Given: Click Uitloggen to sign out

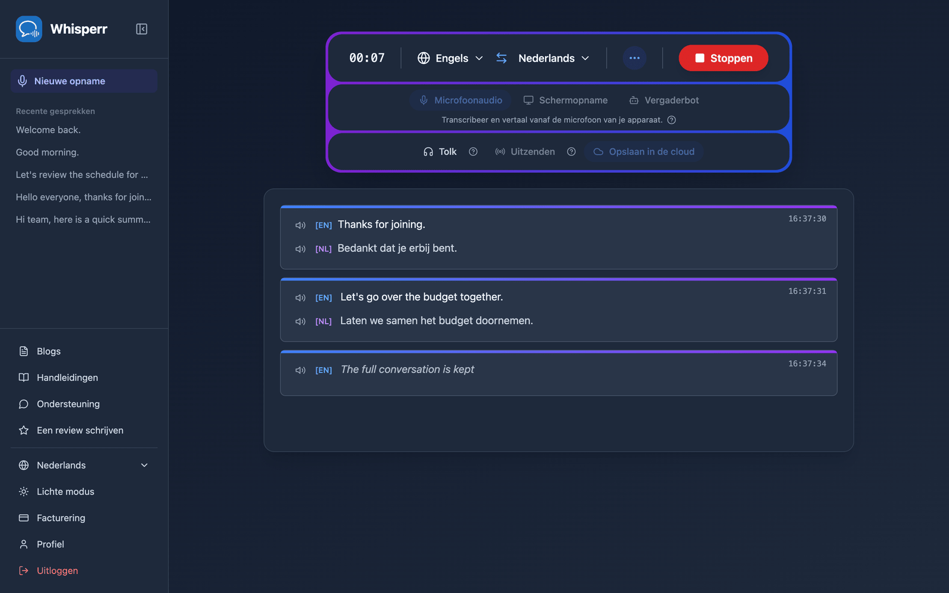Looking at the screenshot, I should (84, 570).
